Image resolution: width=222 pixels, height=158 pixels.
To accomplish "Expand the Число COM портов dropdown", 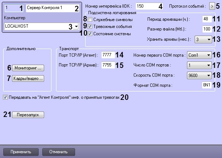I will tap(199, 65).
